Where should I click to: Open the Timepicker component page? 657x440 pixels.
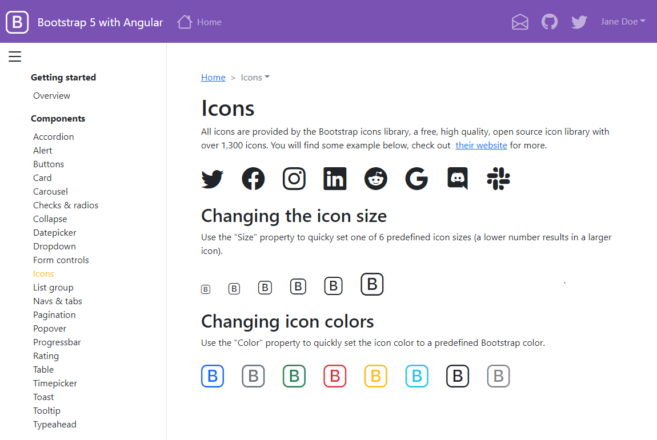(x=55, y=384)
